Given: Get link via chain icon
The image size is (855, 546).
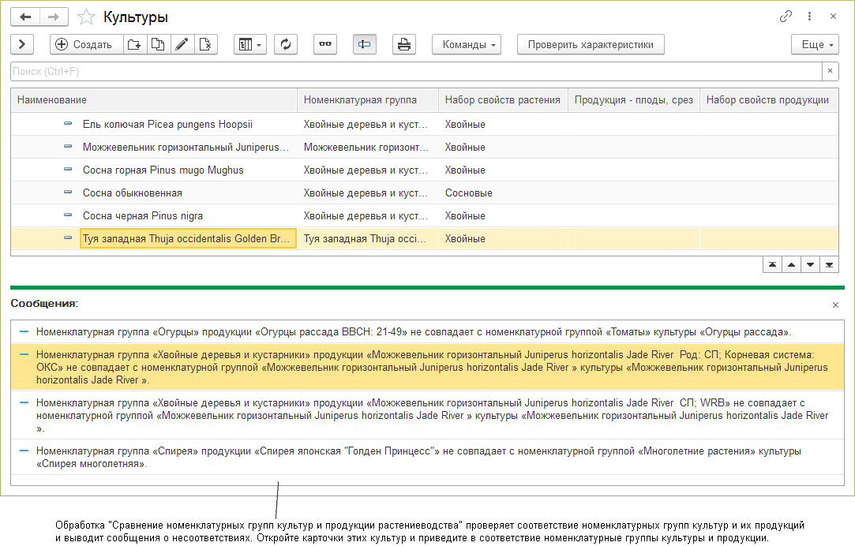Looking at the screenshot, I should (x=786, y=17).
